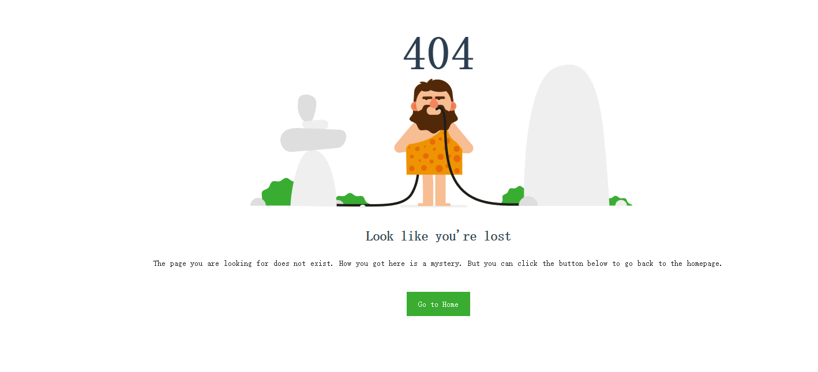Click the green bush beside the tall rock's left edge
This screenshot has width=818, height=372.
(513, 196)
